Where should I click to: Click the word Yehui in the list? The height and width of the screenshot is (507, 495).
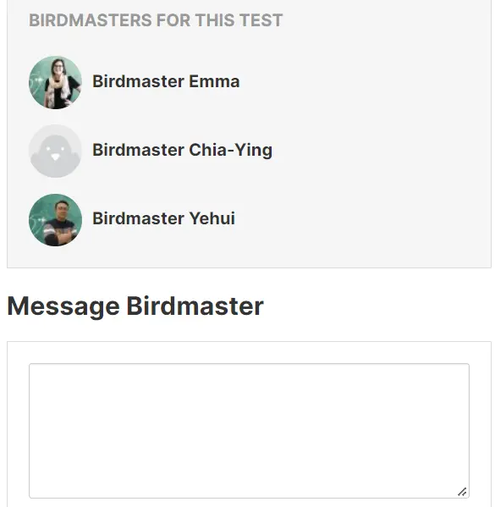coord(212,218)
